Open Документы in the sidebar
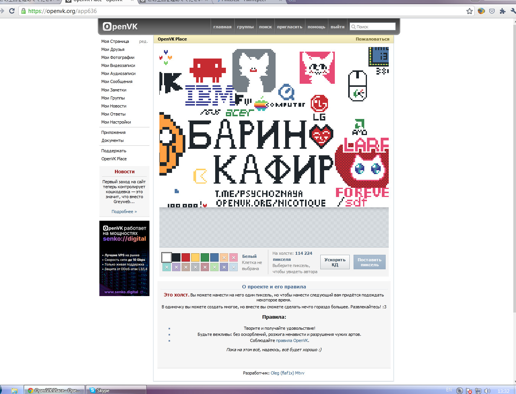 113,140
